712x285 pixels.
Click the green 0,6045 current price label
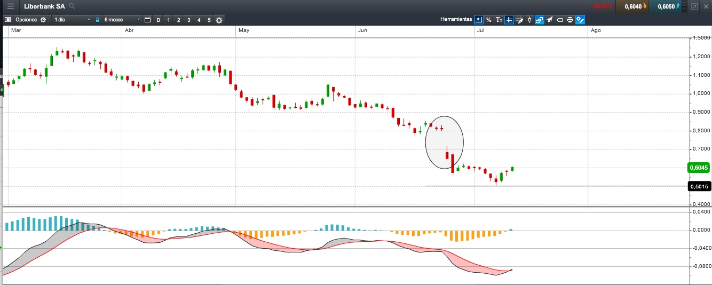point(699,168)
